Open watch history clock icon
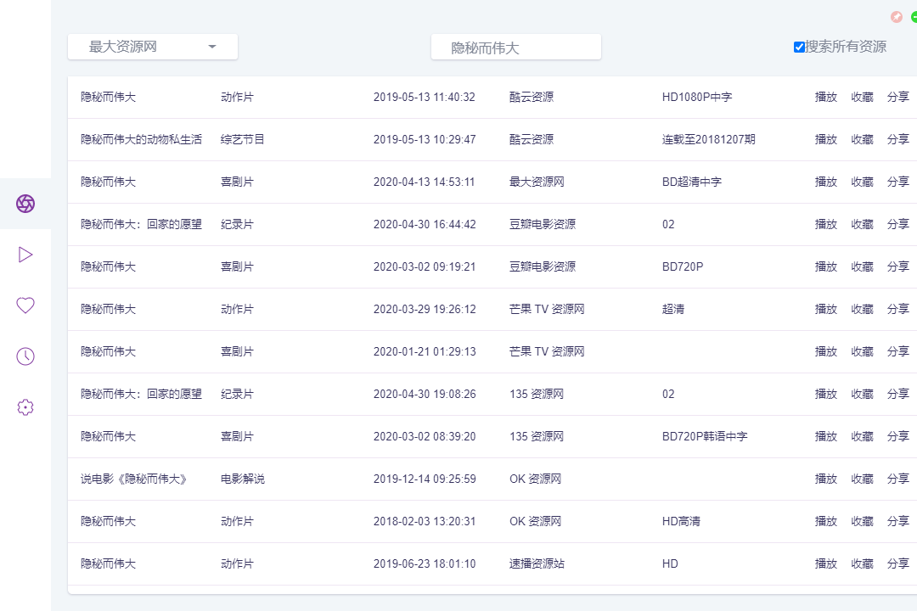Image resolution: width=917 pixels, height=611 pixels. click(x=25, y=356)
